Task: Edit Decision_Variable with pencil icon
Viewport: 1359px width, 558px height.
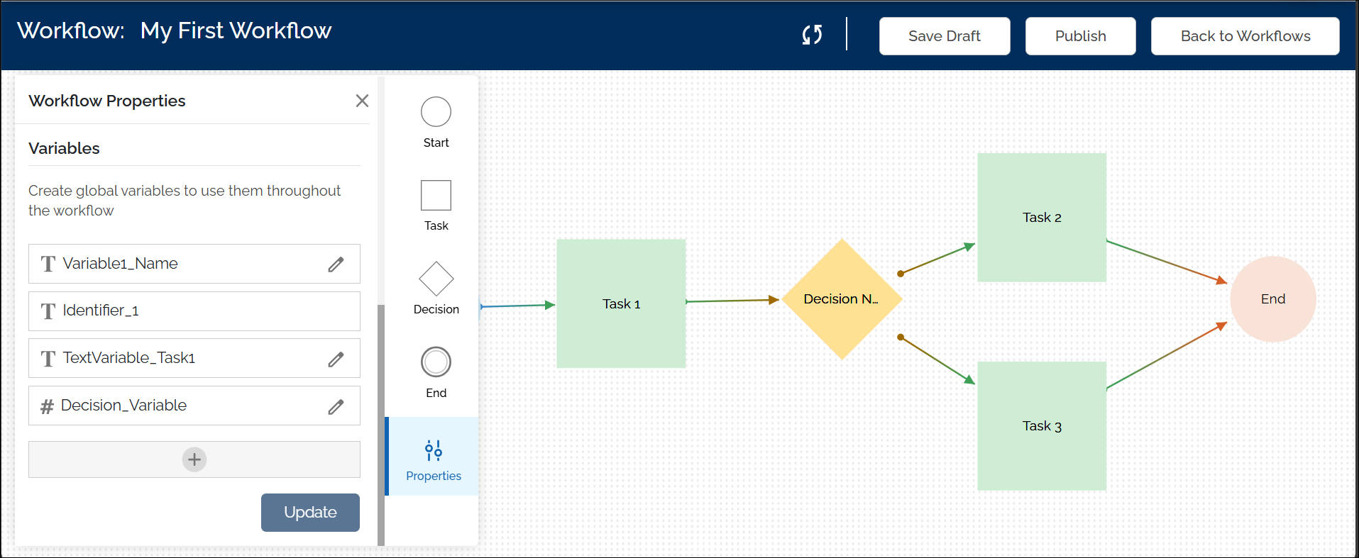Action: point(336,406)
